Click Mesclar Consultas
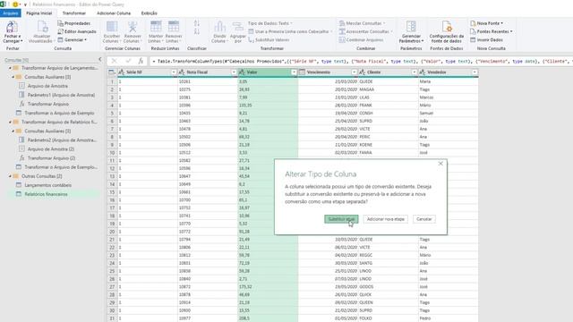This screenshot has height=322, width=573. (362, 23)
